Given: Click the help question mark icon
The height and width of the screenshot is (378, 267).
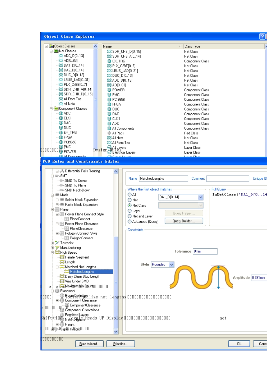Looking at the screenshot, I should coord(262,36).
